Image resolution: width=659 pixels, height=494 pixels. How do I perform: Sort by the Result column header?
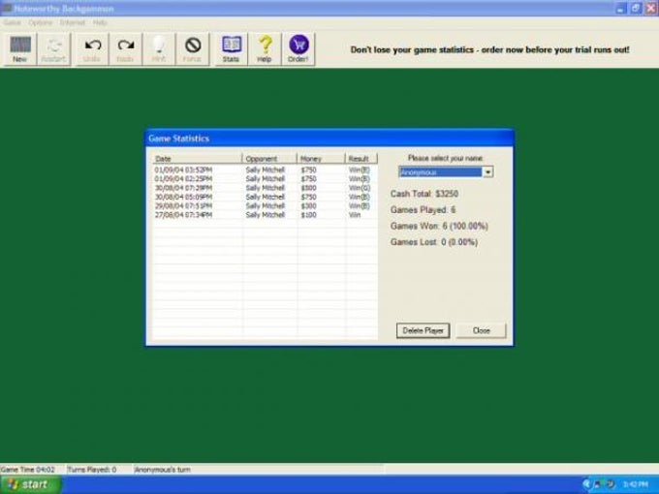point(361,158)
